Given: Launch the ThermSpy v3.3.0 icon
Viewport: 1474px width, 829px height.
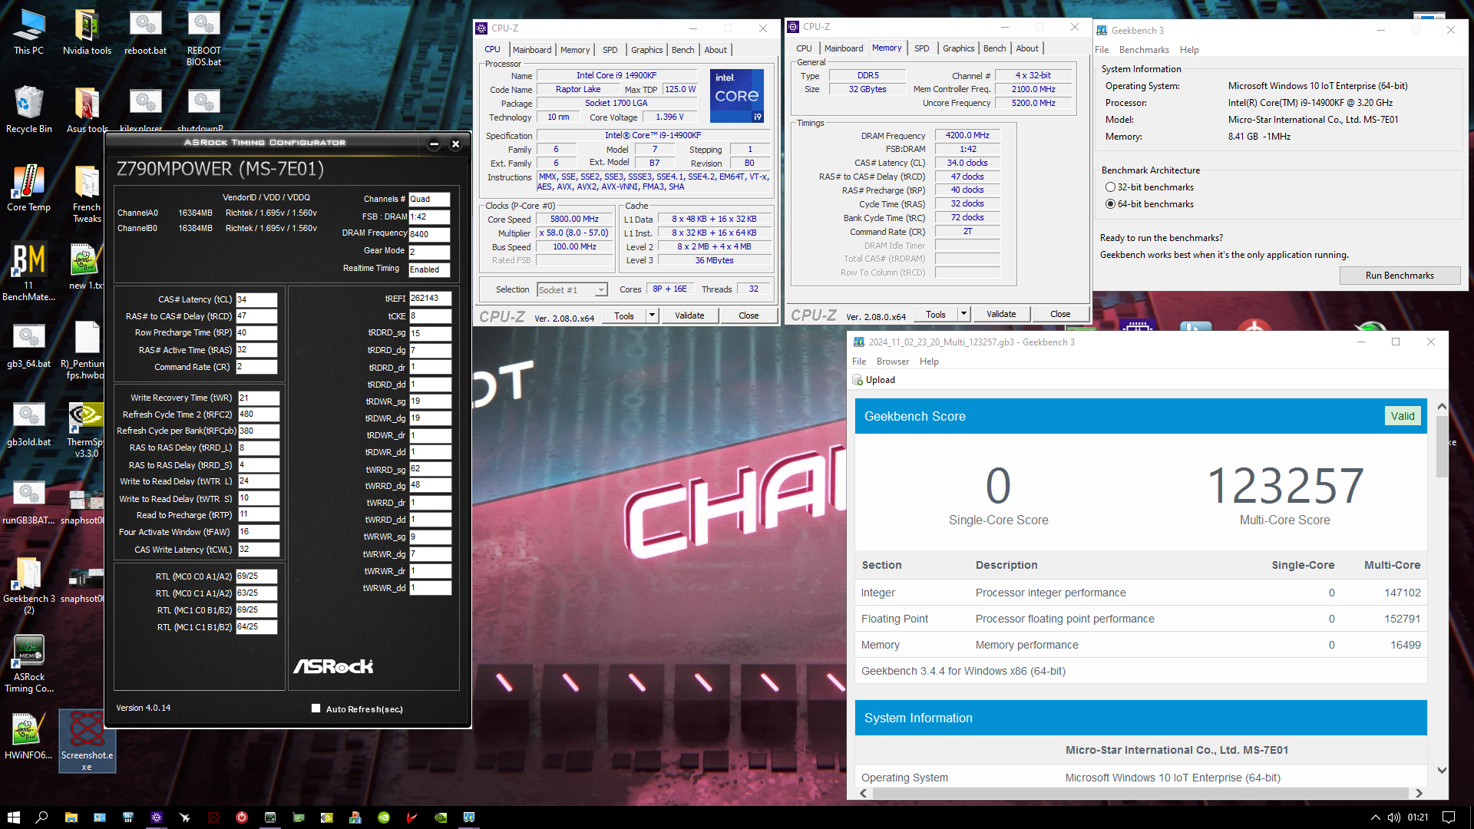Looking at the screenshot, I should tap(87, 429).
